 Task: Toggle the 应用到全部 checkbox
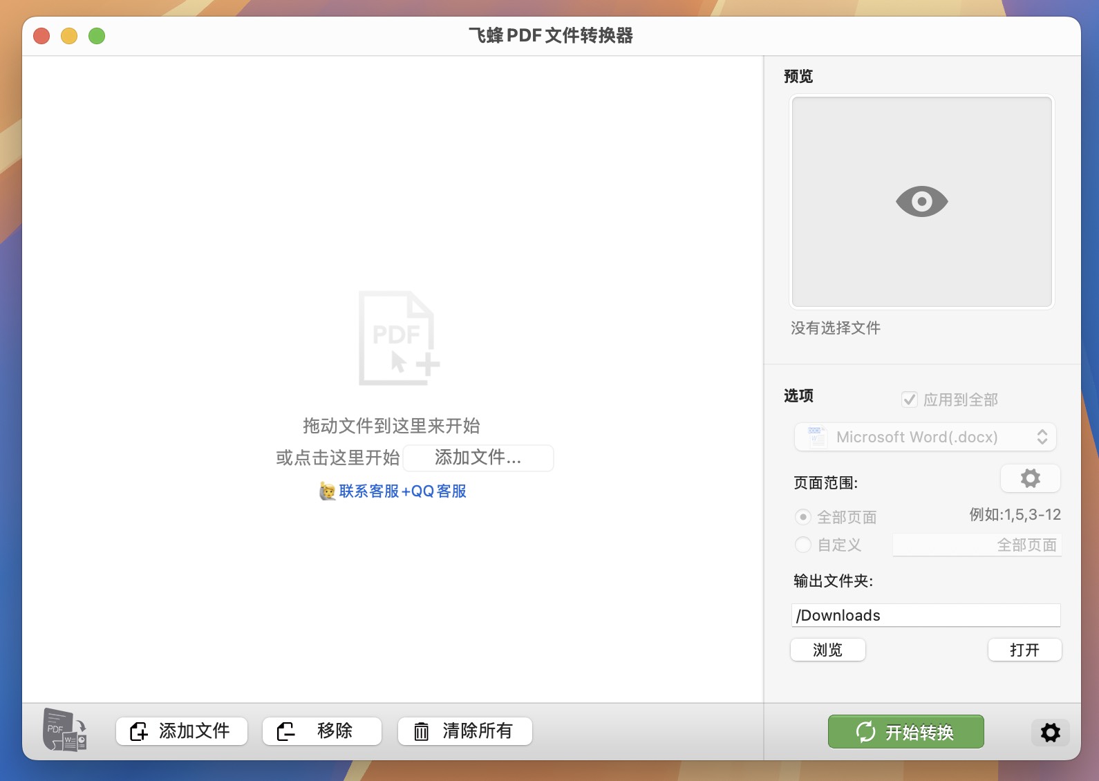coord(910,399)
